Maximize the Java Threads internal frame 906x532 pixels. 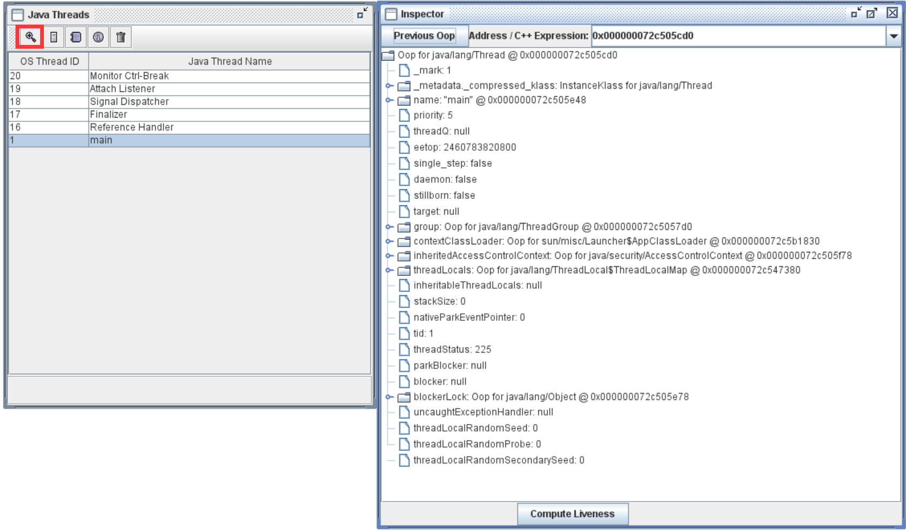click(363, 12)
